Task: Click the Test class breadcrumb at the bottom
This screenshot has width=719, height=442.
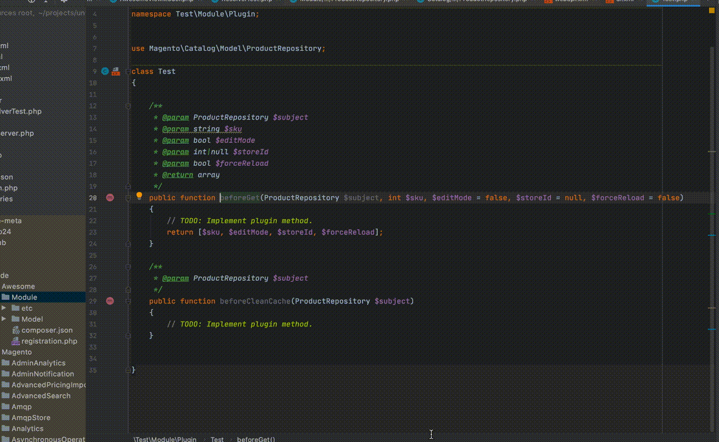Action: pos(217,439)
